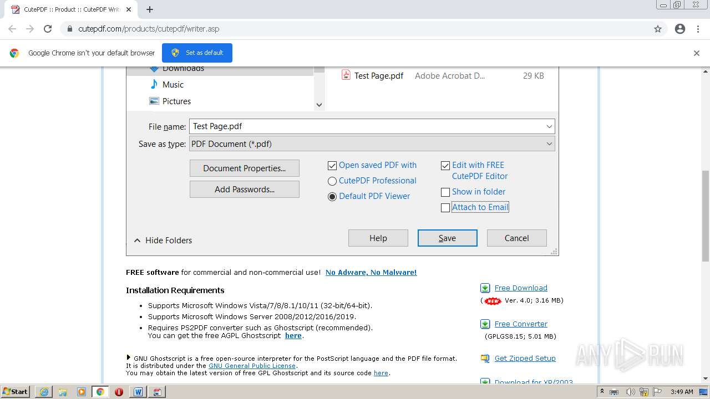Screen dimensions: 710x399
Task: Select Downloads in the folder tree
Action: tap(183, 68)
